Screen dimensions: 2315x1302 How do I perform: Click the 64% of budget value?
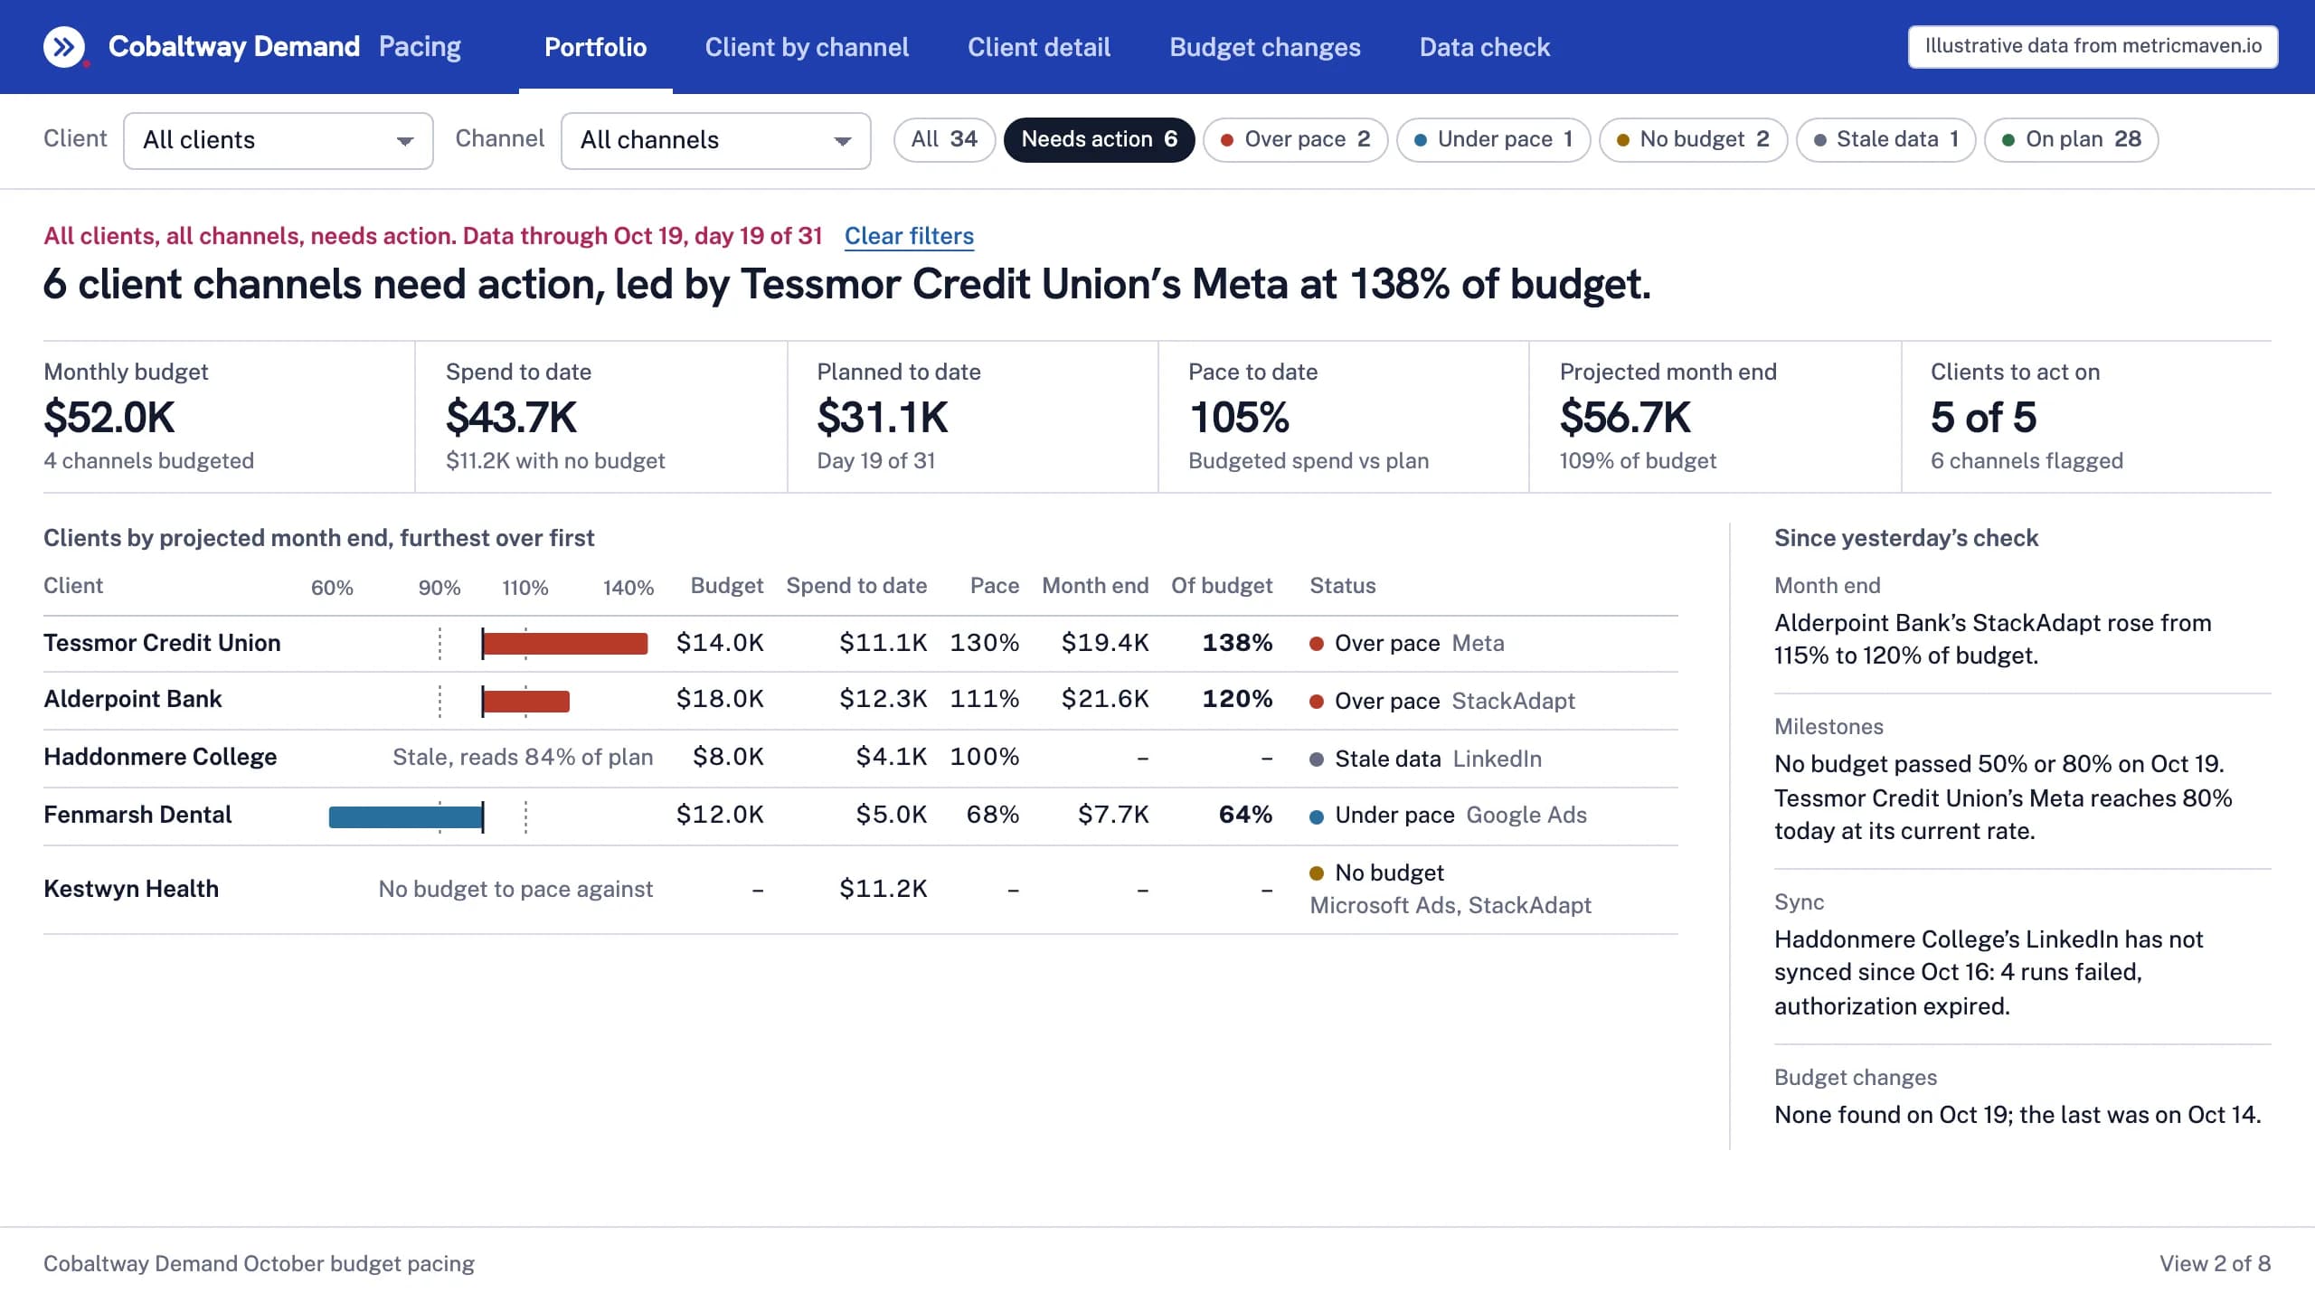1245,815
